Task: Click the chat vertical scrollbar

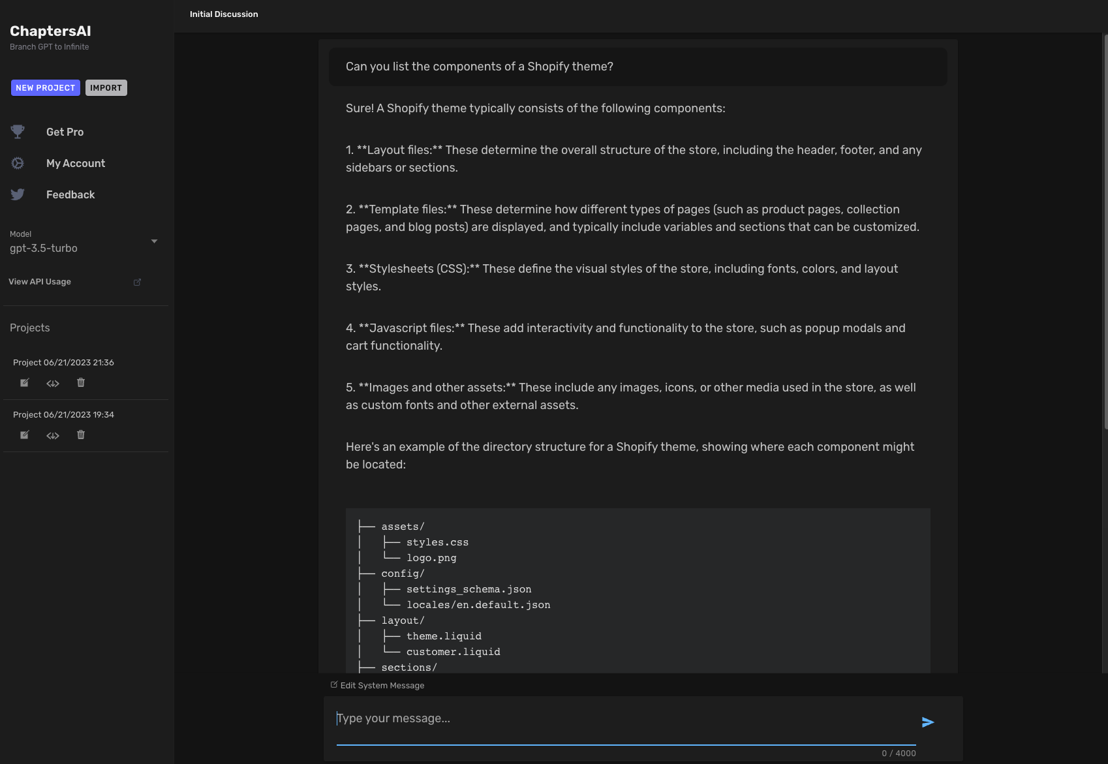Action: coord(1105,232)
